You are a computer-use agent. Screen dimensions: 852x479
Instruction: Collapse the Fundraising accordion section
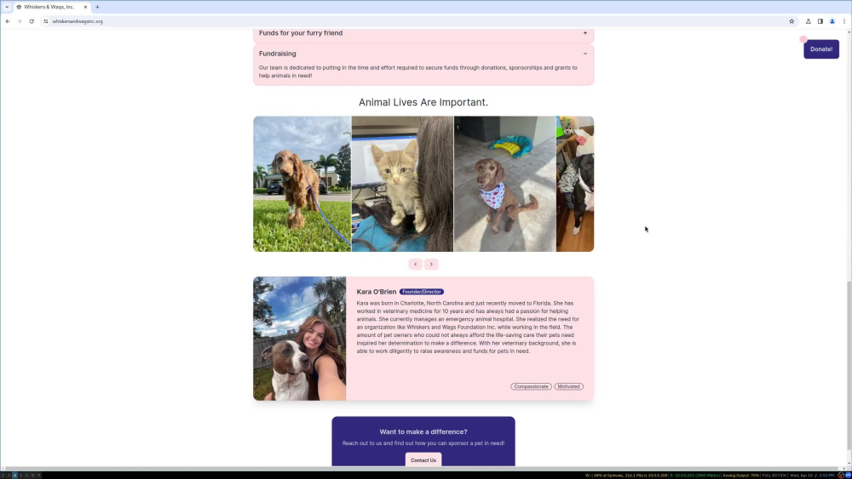[423, 54]
